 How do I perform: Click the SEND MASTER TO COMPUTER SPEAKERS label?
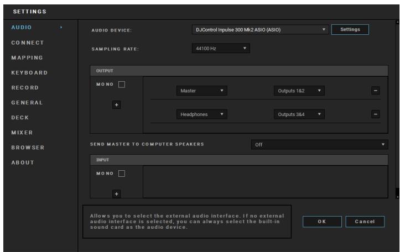tap(147, 144)
